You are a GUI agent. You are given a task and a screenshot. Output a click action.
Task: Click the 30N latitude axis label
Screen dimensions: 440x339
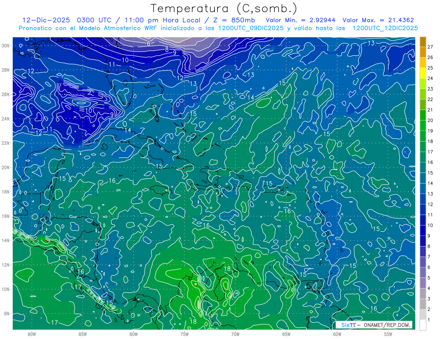pos(5,46)
